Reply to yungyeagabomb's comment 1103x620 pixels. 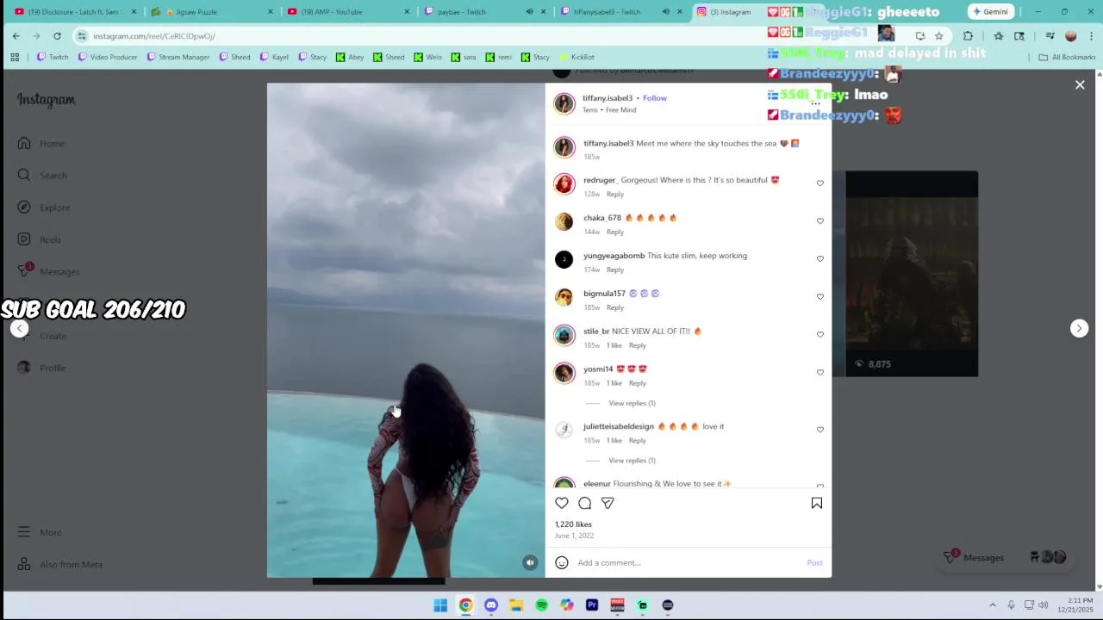[615, 270]
